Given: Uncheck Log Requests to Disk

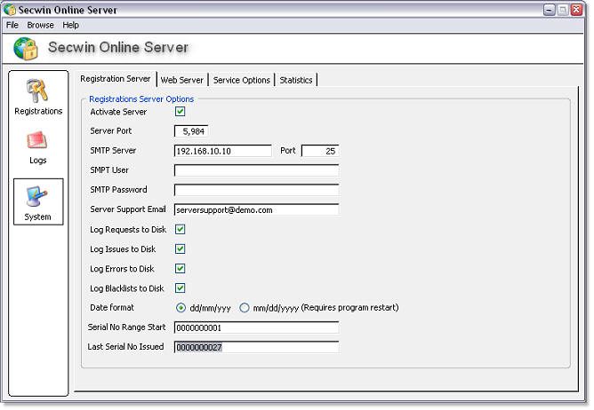Looking at the screenshot, I should coord(180,229).
